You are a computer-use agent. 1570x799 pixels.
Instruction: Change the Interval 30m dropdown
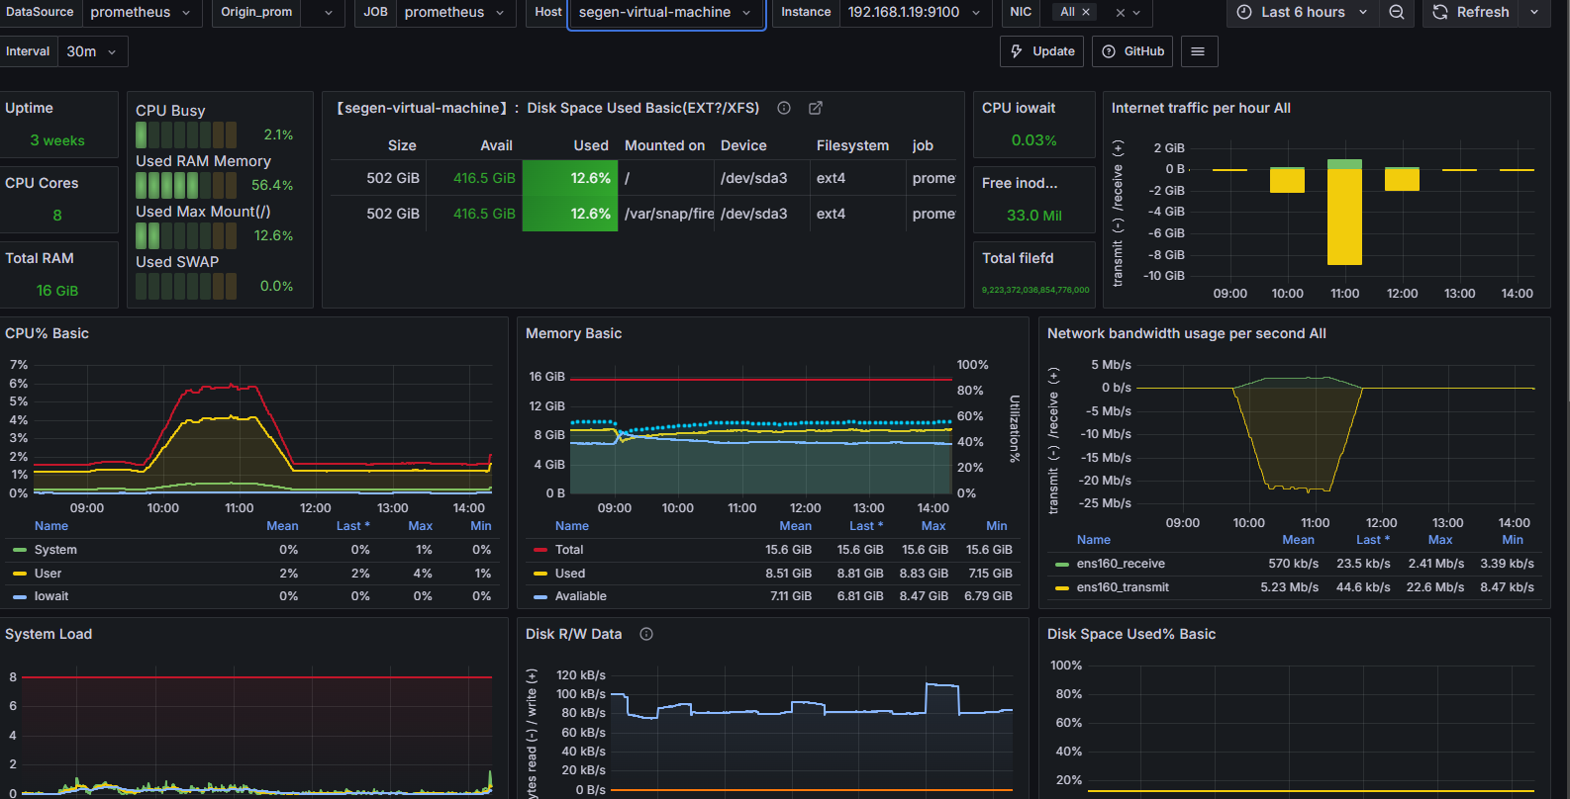[x=92, y=51]
